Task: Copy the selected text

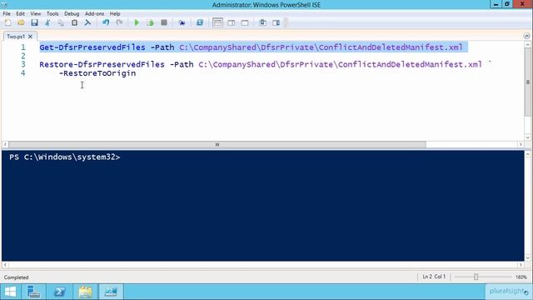Action: [61, 22]
